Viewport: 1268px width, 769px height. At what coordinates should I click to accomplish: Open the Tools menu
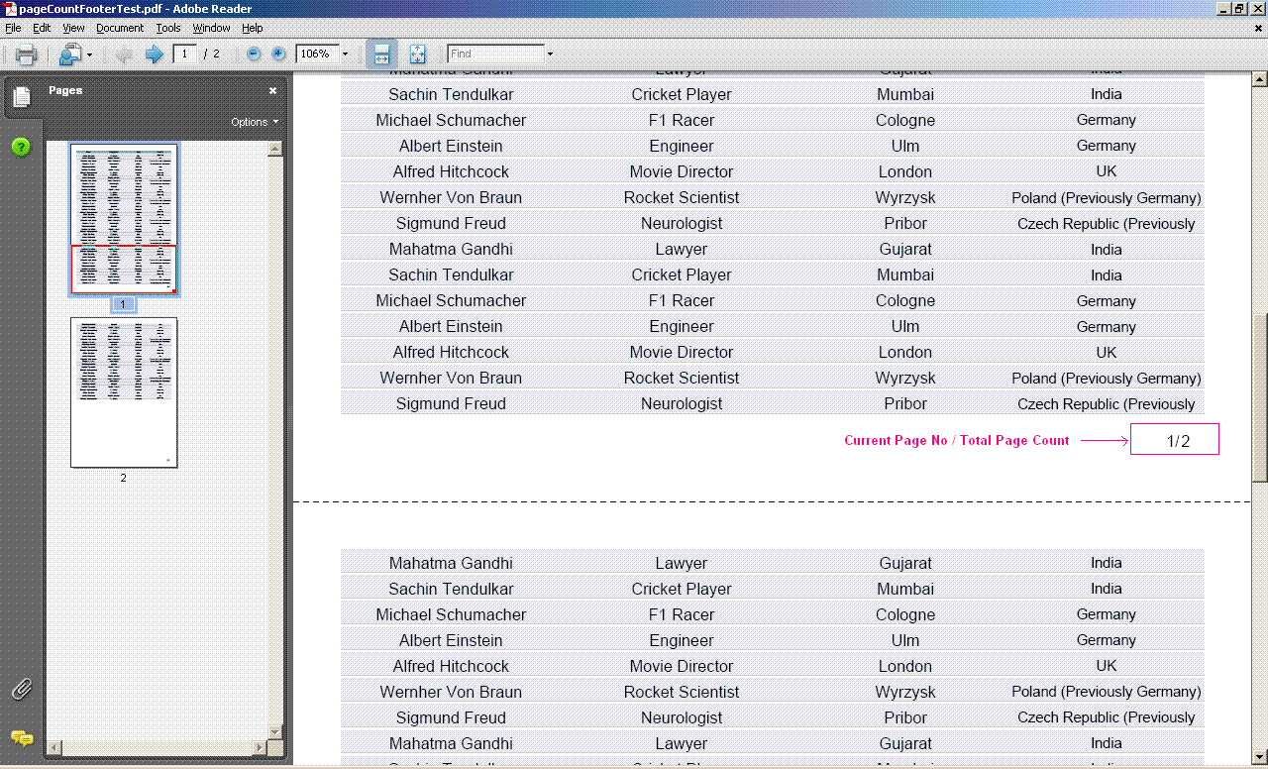(168, 28)
